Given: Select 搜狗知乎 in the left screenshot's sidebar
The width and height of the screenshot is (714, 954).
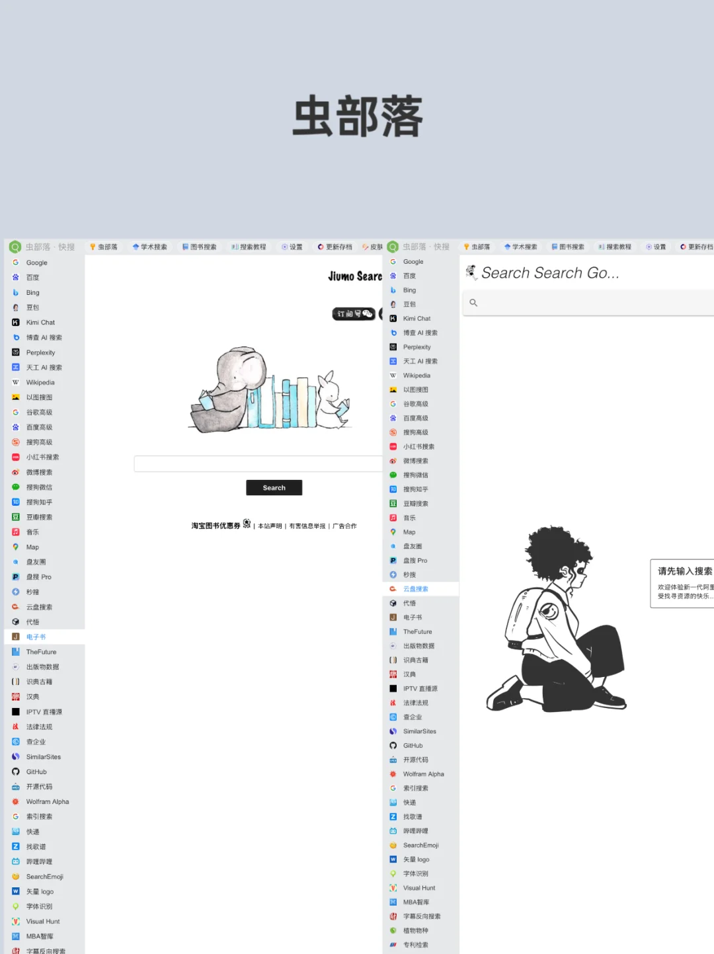Looking at the screenshot, I should 44,502.
